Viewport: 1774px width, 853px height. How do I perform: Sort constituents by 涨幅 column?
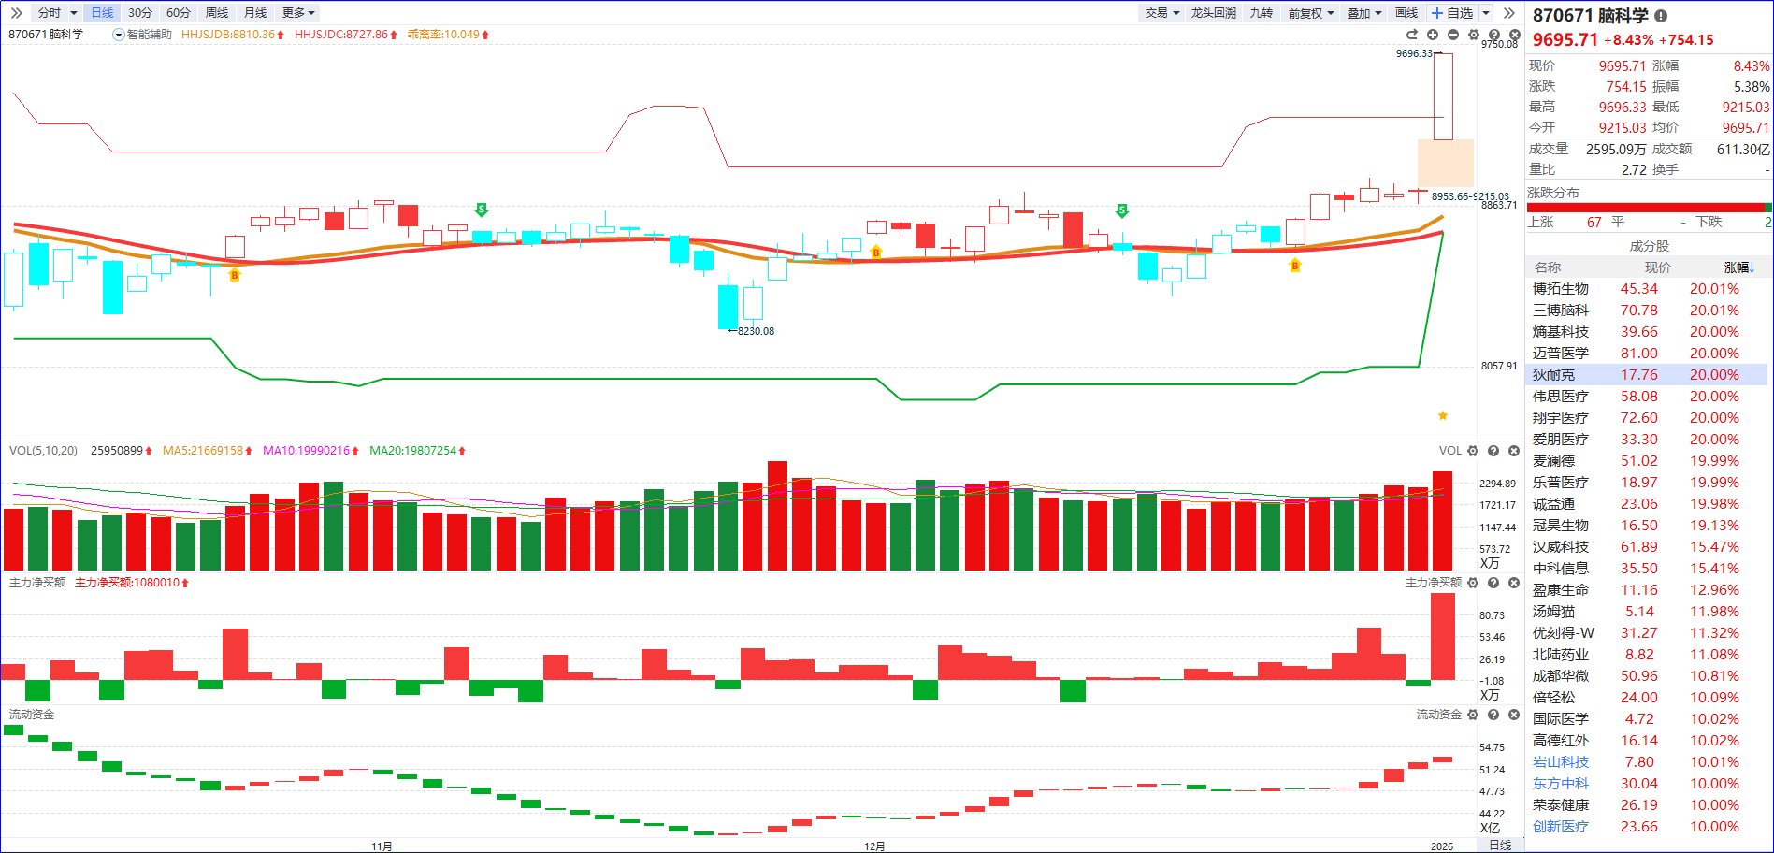coord(1740,267)
